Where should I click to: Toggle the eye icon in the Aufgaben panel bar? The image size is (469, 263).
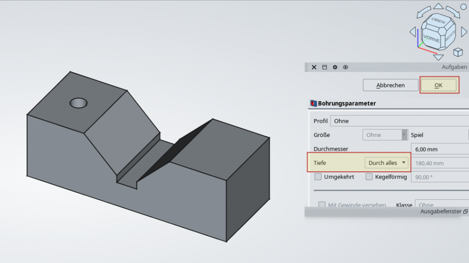click(x=345, y=67)
